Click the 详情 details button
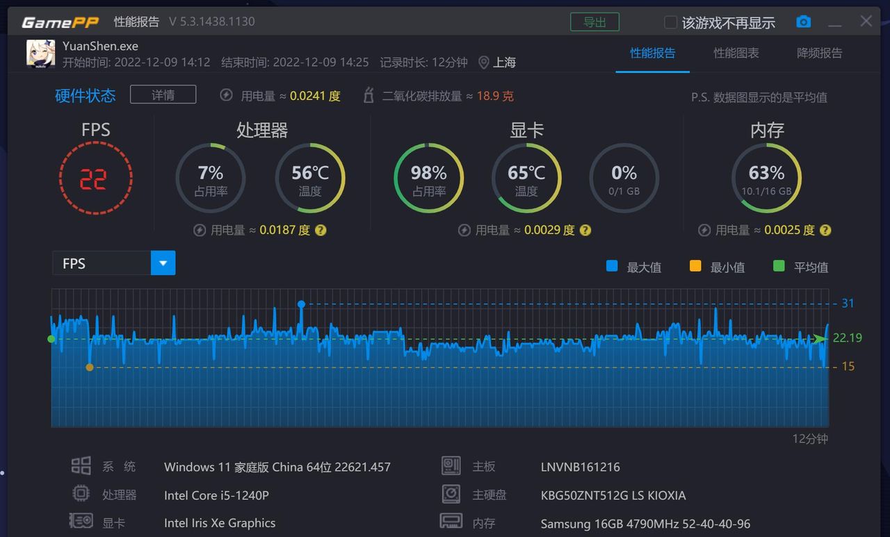Screen dimensions: 890x537 163,94
